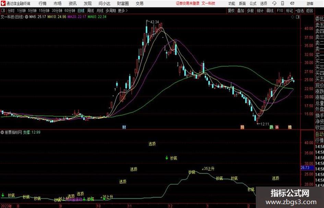Click the MA20: 22.17 label

pos(77,17)
